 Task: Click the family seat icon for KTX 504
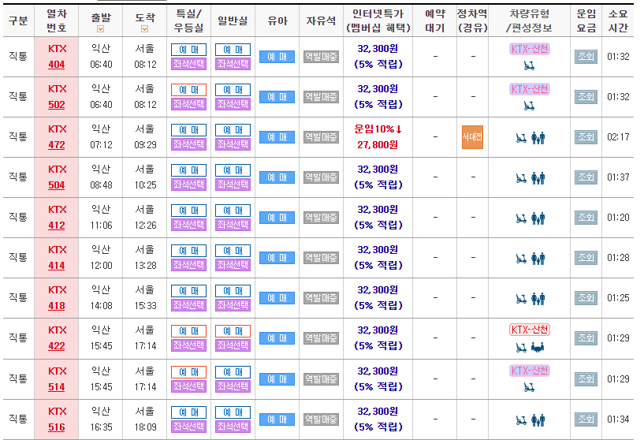538,178
